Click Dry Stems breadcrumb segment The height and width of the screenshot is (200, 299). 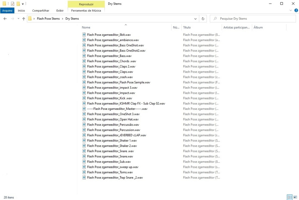click(72, 19)
